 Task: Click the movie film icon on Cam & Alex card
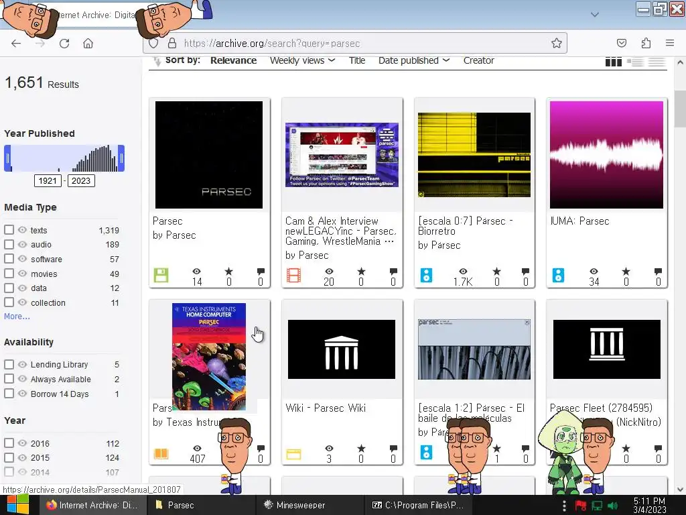click(x=293, y=275)
